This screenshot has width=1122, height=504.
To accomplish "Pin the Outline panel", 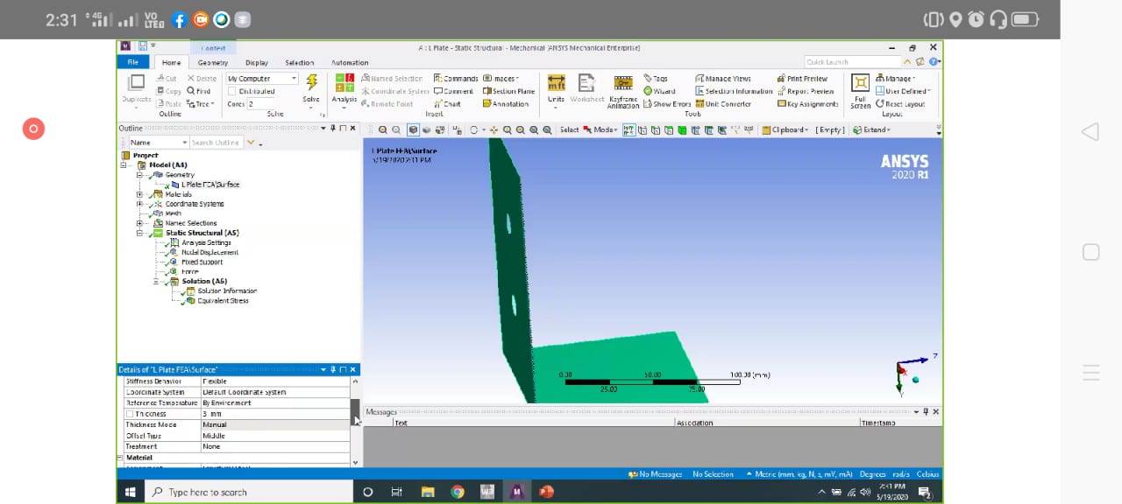I will tap(333, 129).
